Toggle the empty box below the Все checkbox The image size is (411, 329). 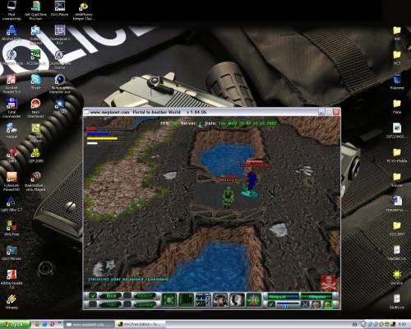point(93,304)
